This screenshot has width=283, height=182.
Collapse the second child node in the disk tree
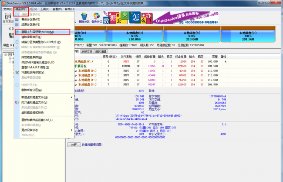pyautogui.click(x=10, y=62)
